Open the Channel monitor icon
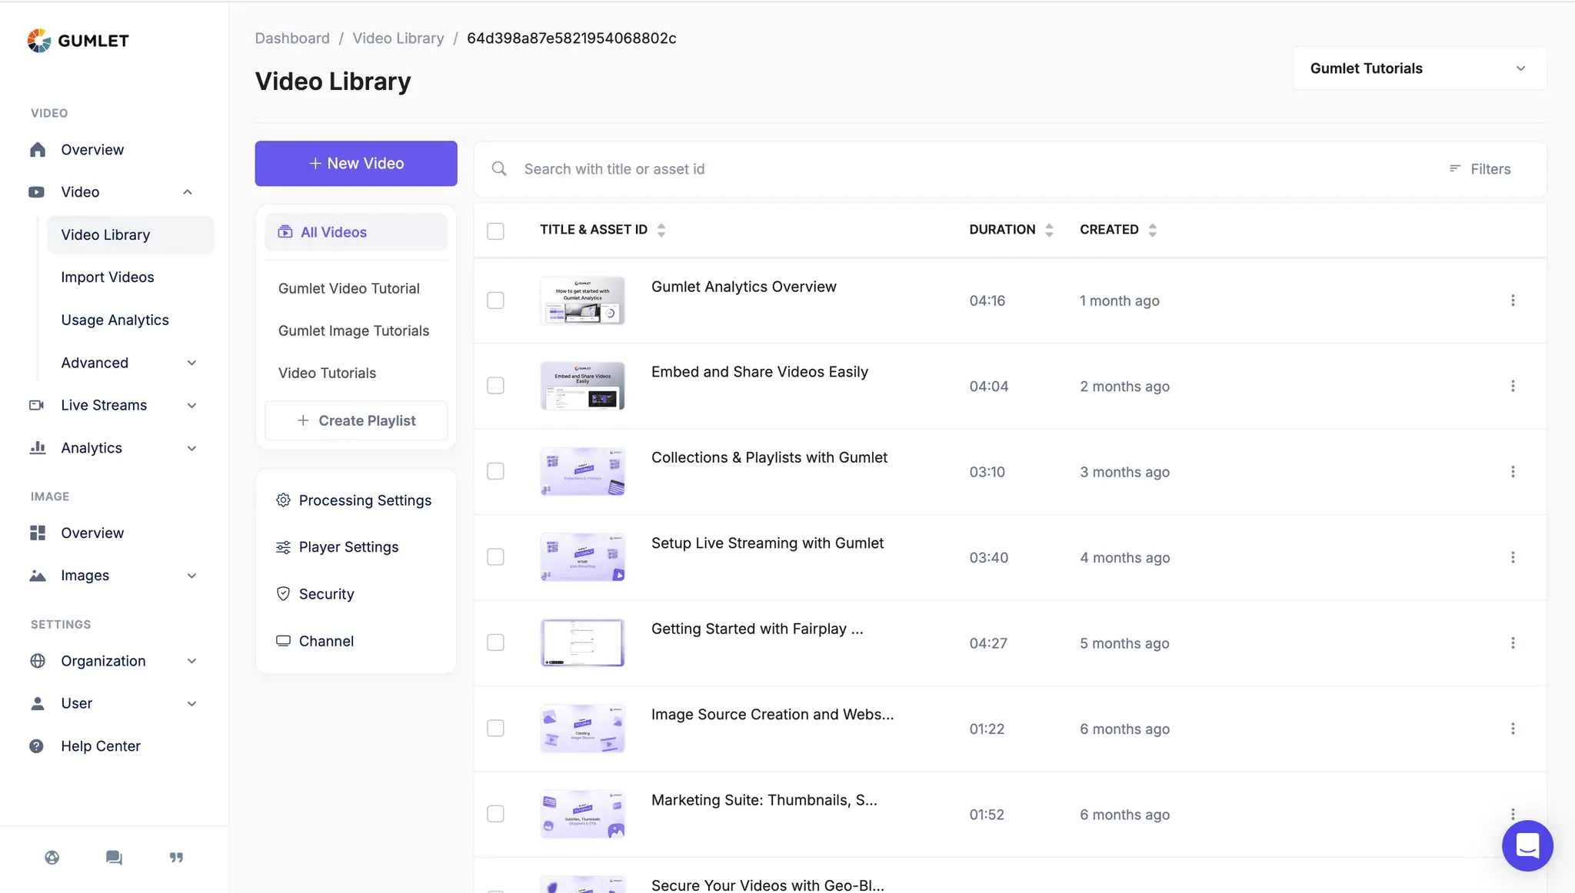 click(283, 641)
